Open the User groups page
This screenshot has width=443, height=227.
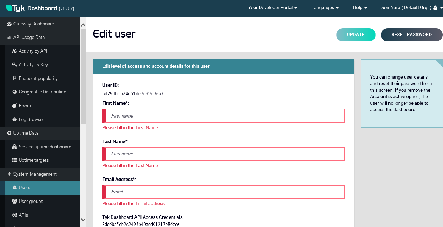[x=42, y=202]
